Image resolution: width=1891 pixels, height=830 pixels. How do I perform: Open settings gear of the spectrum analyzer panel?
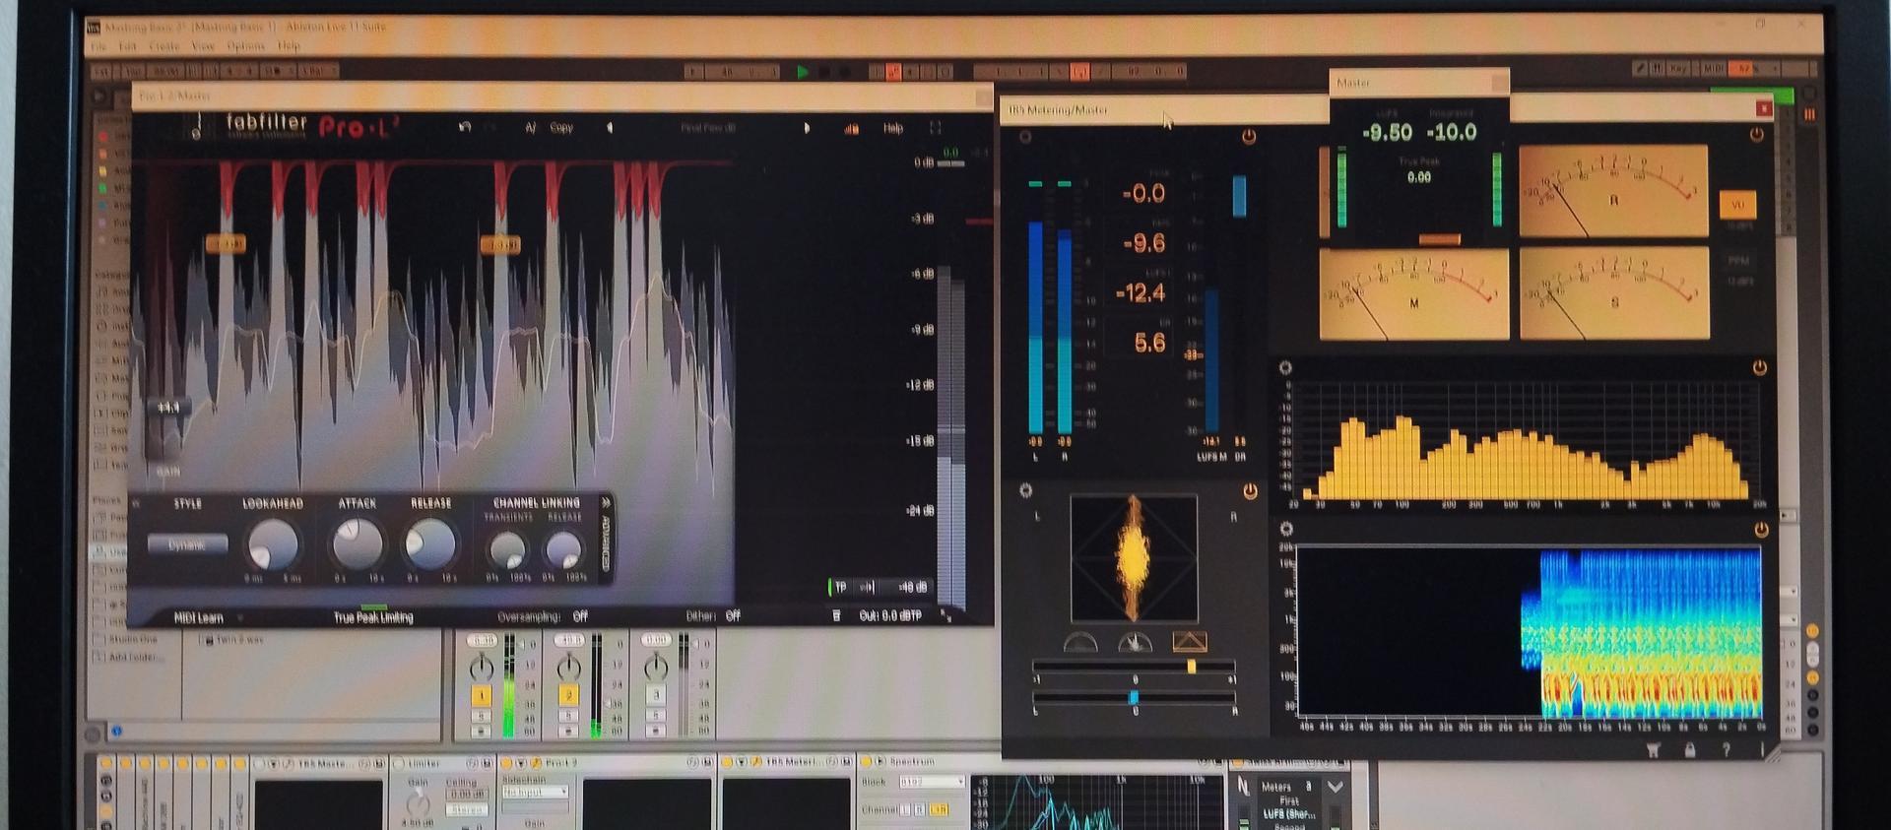tap(1285, 367)
